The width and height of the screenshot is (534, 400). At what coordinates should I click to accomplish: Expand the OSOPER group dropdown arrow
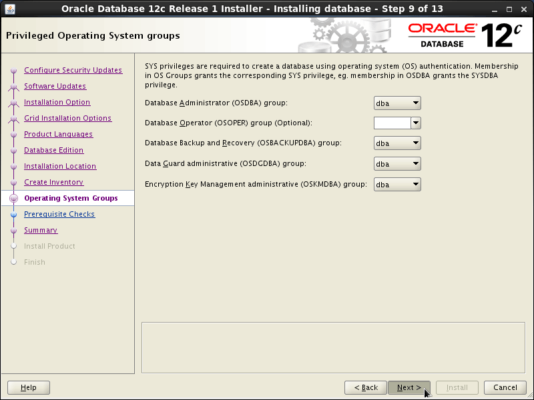coord(416,123)
